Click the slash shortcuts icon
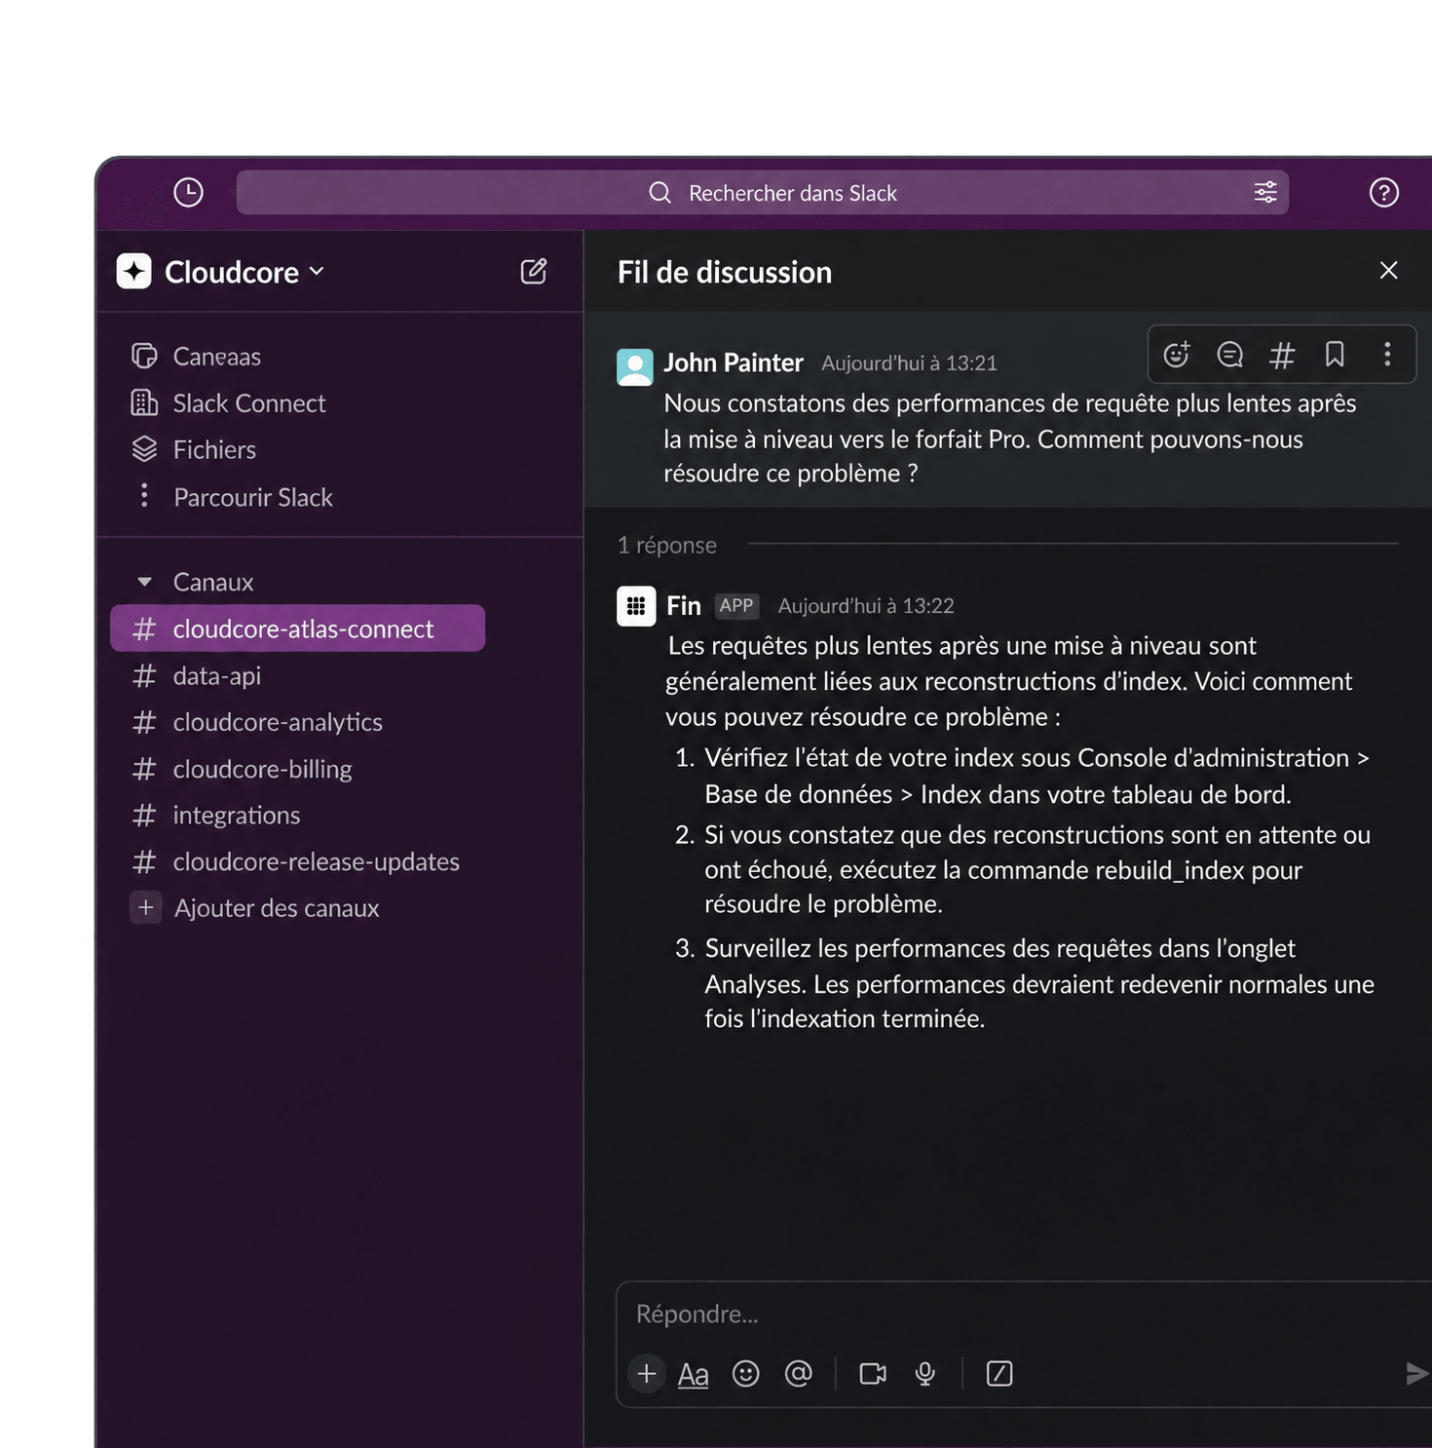The height and width of the screenshot is (1448, 1432). (999, 1374)
